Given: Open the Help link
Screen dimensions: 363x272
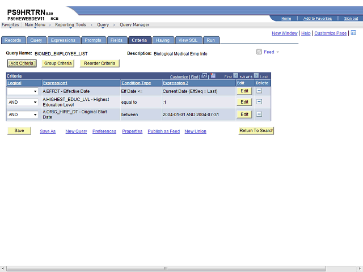Looking at the screenshot, I should (306, 33).
